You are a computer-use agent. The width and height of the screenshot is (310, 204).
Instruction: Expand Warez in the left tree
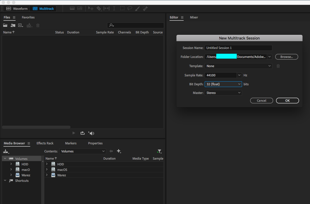click(x=11, y=175)
